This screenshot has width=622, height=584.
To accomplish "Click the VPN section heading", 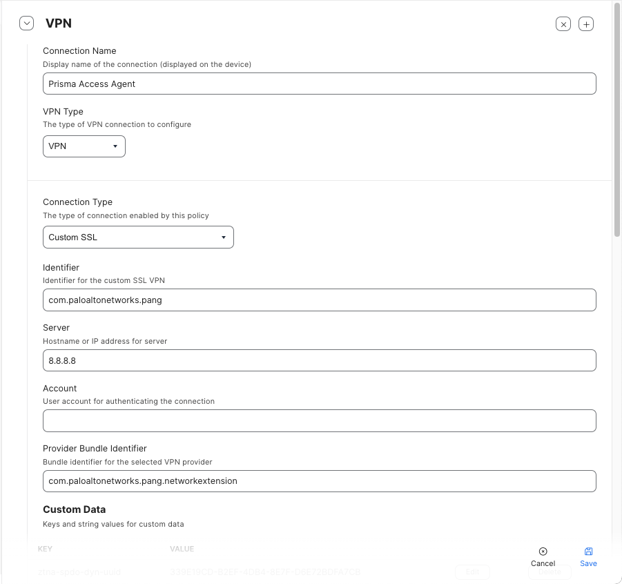I will [59, 23].
